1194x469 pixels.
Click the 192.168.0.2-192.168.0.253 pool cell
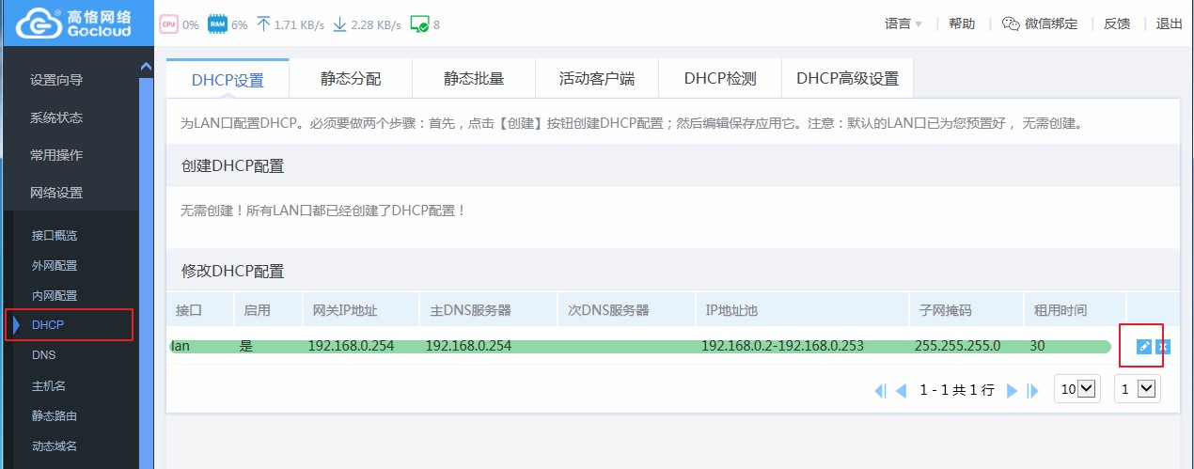click(x=782, y=346)
